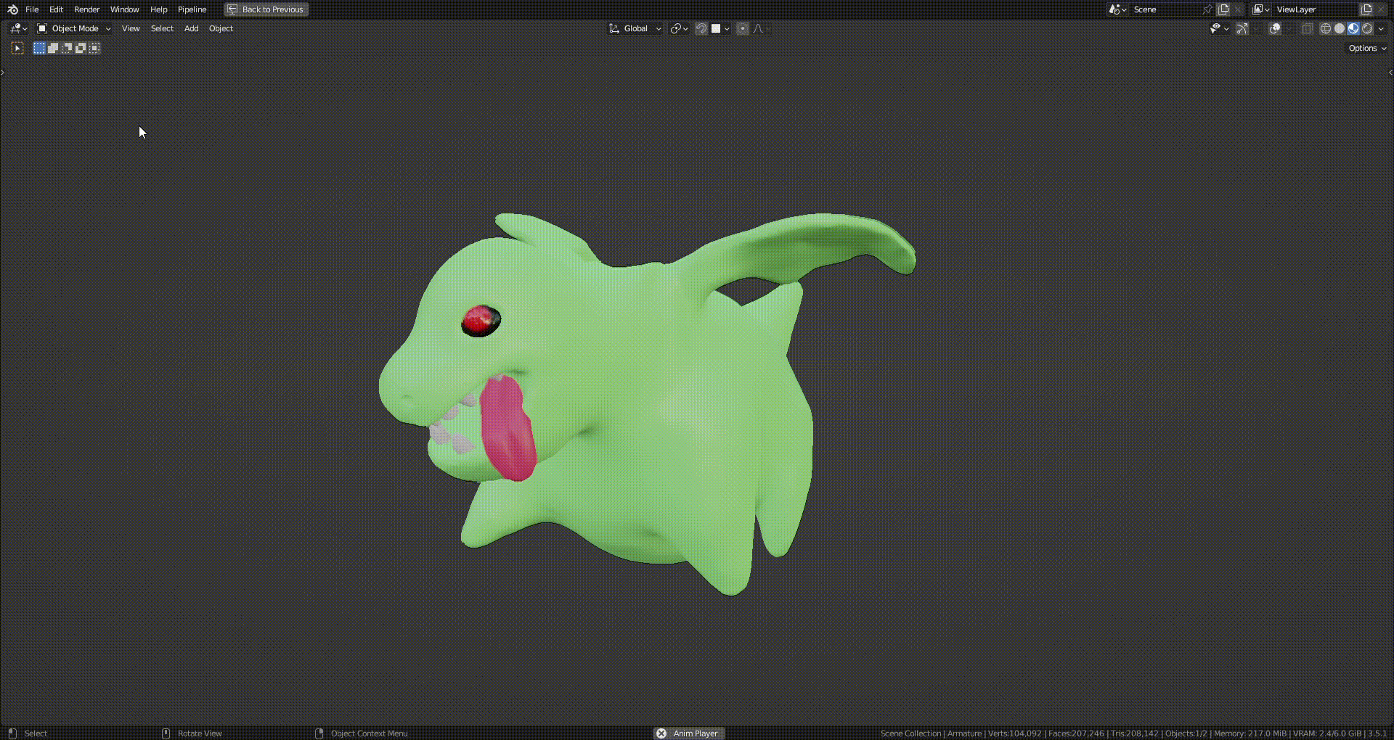Expand the Options dropdown
Viewport: 1394px width, 740px height.
(1367, 49)
